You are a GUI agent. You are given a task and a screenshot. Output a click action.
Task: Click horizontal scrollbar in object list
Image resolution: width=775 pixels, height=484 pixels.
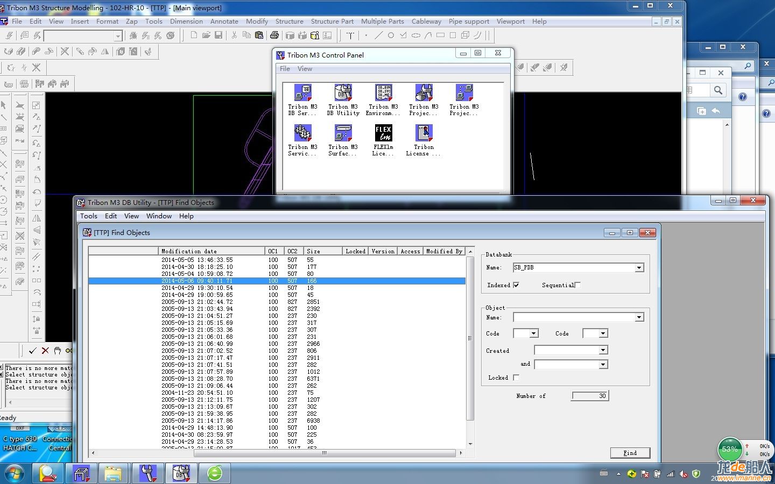[x=324, y=453]
